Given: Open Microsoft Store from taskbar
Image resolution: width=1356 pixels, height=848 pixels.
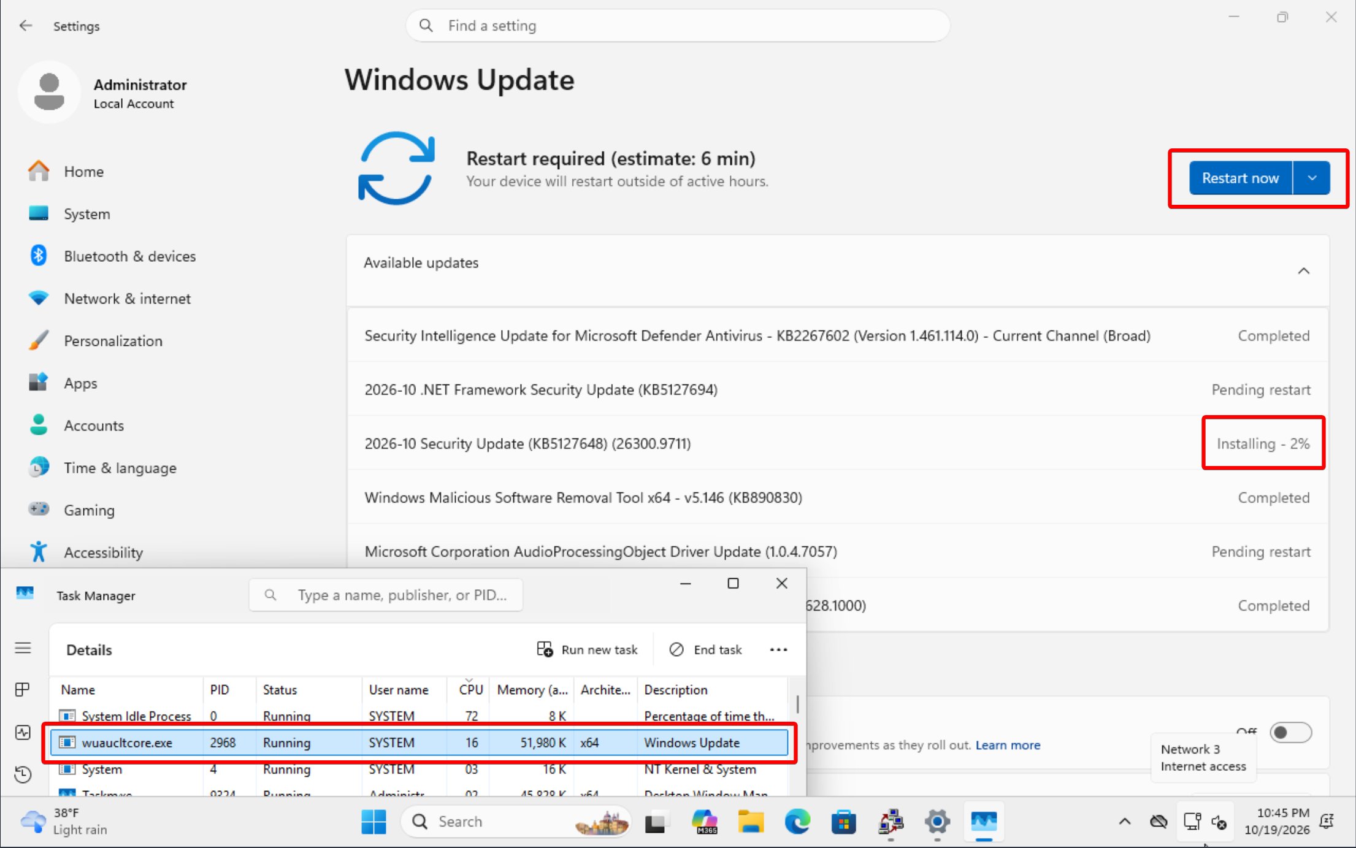Looking at the screenshot, I should pos(843,822).
